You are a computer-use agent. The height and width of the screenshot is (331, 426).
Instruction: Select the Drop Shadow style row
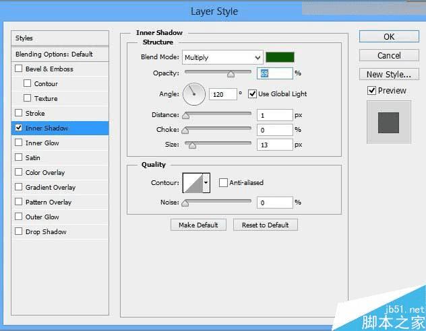[60, 232]
